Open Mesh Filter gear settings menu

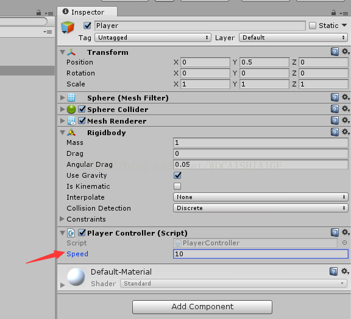(346, 97)
